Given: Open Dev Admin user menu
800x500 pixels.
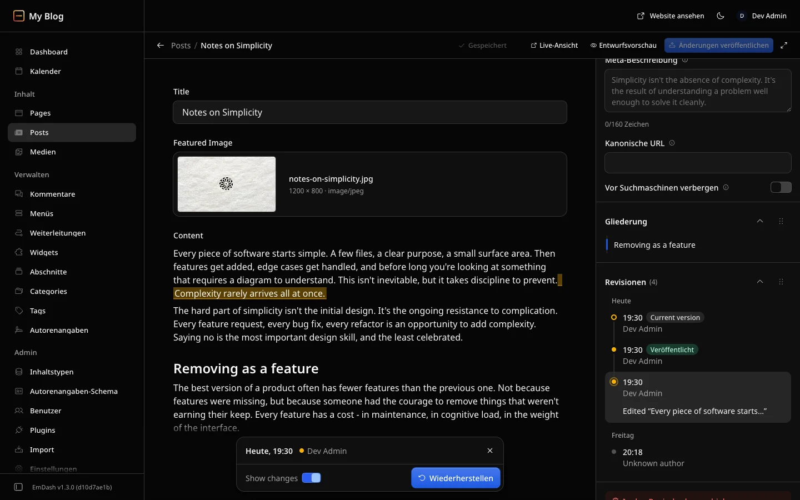Looking at the screenshot, I should pos(762,16).
